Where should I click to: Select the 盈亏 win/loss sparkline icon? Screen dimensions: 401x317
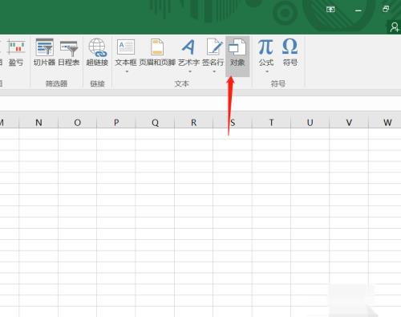pos(16,52)
